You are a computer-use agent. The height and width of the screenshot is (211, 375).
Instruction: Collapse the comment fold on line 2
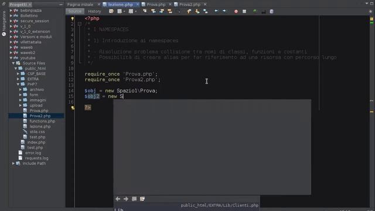click(x=80, y=24)
